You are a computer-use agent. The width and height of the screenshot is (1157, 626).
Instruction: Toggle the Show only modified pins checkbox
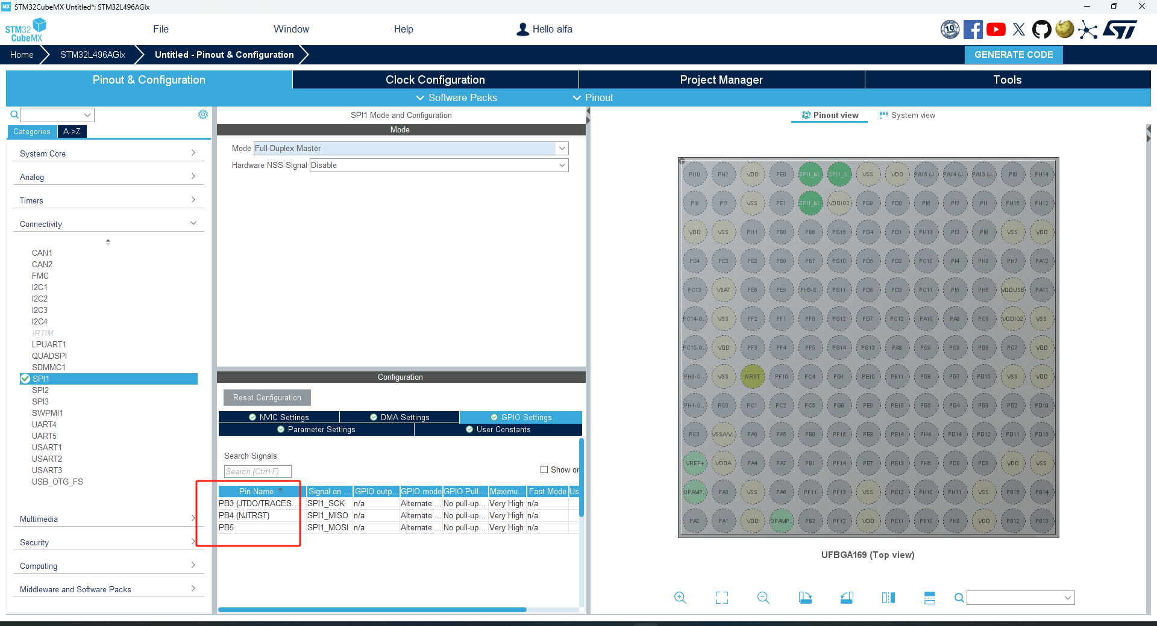(544, 469)
